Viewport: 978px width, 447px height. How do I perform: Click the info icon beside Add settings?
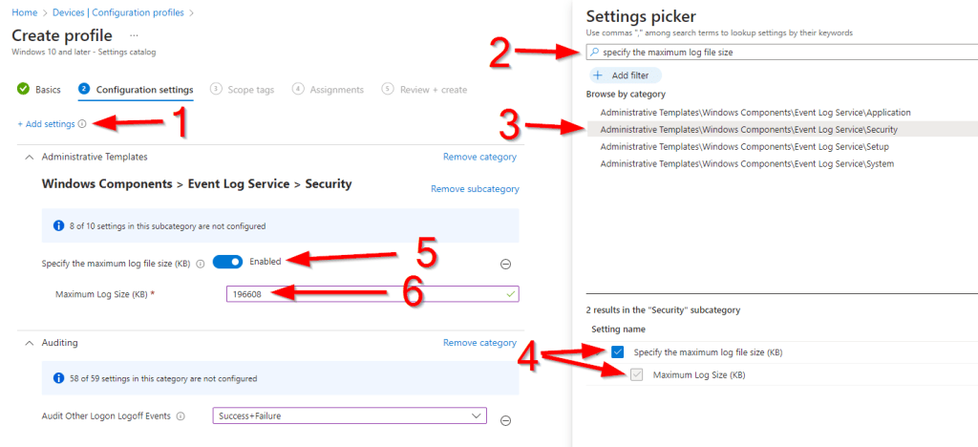[82, 123]
